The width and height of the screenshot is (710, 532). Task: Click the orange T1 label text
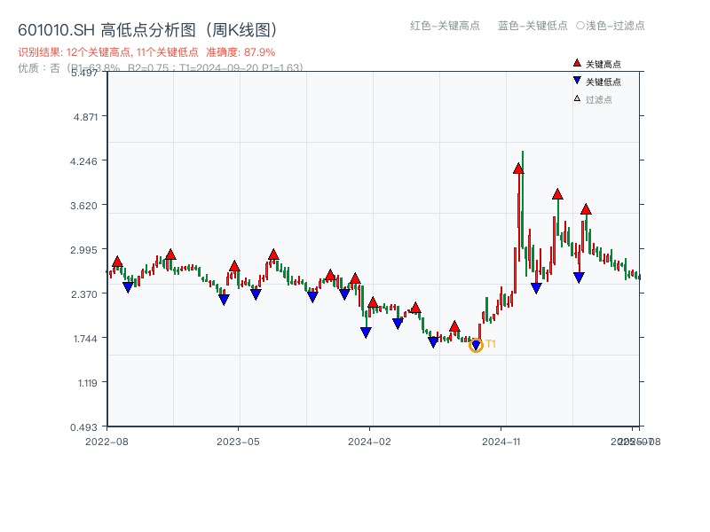click(x=491, y=344)
